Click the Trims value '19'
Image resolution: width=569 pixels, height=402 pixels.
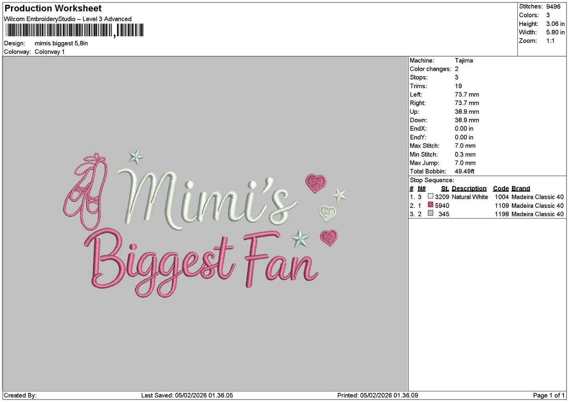(x=458, y=86)
